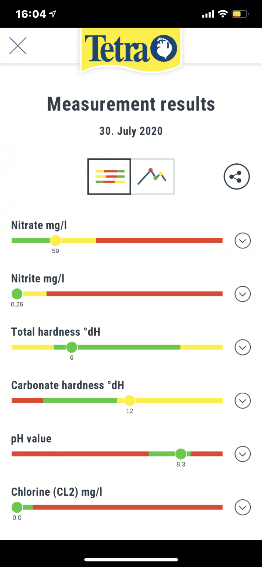Expand Nitrite details chevron
The image size is (262, 567).
243,294
